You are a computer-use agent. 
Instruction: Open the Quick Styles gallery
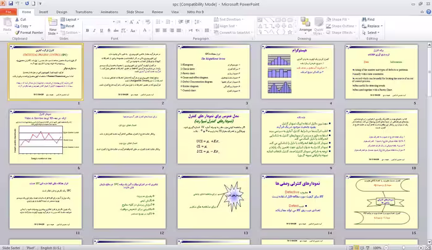(318, 26)
